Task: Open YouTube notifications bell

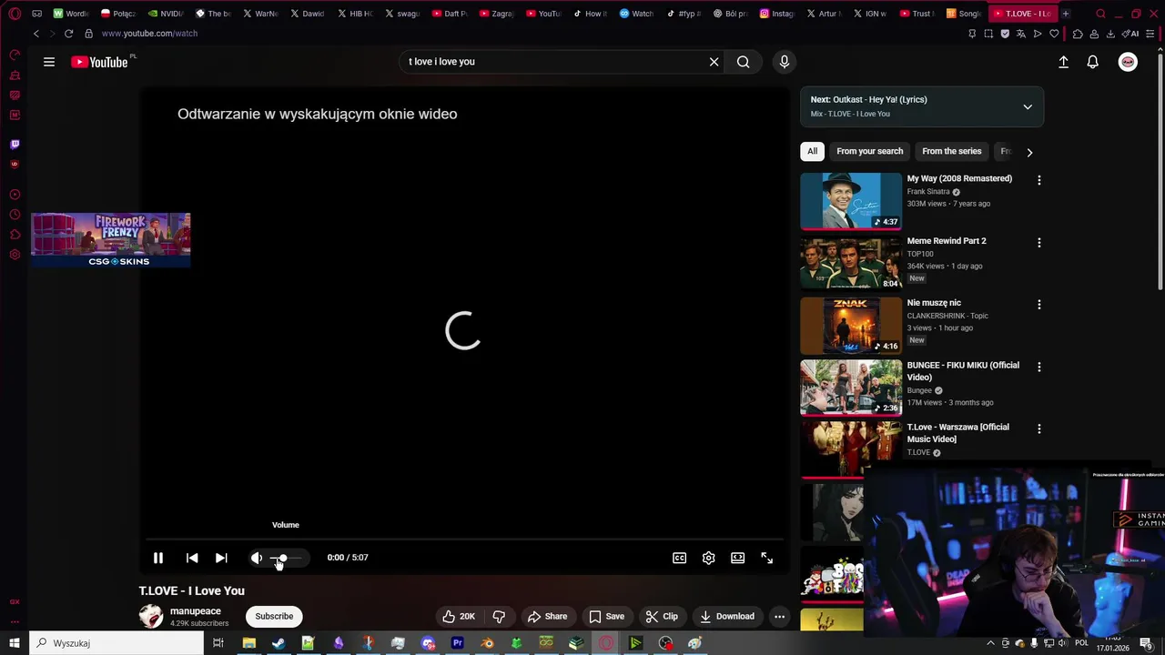Action: [x=1092, y=62]
